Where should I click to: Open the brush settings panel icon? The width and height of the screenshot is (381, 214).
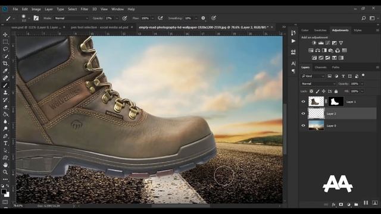(36, 18)
